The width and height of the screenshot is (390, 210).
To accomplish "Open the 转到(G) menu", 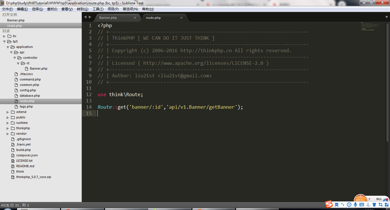I will (83, 9).
